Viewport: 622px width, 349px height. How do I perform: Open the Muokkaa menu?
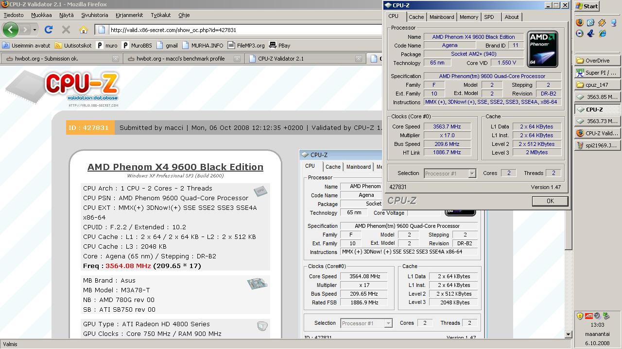click(x=41, y=15)
